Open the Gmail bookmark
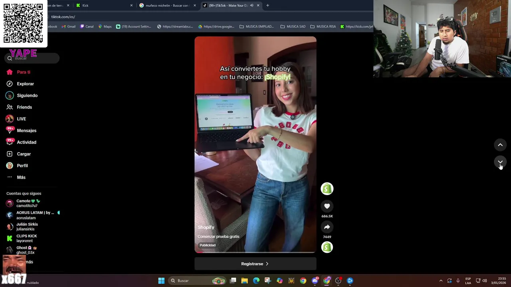 tap(68, 27)
